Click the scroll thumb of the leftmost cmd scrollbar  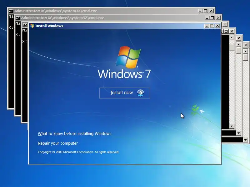232,48
